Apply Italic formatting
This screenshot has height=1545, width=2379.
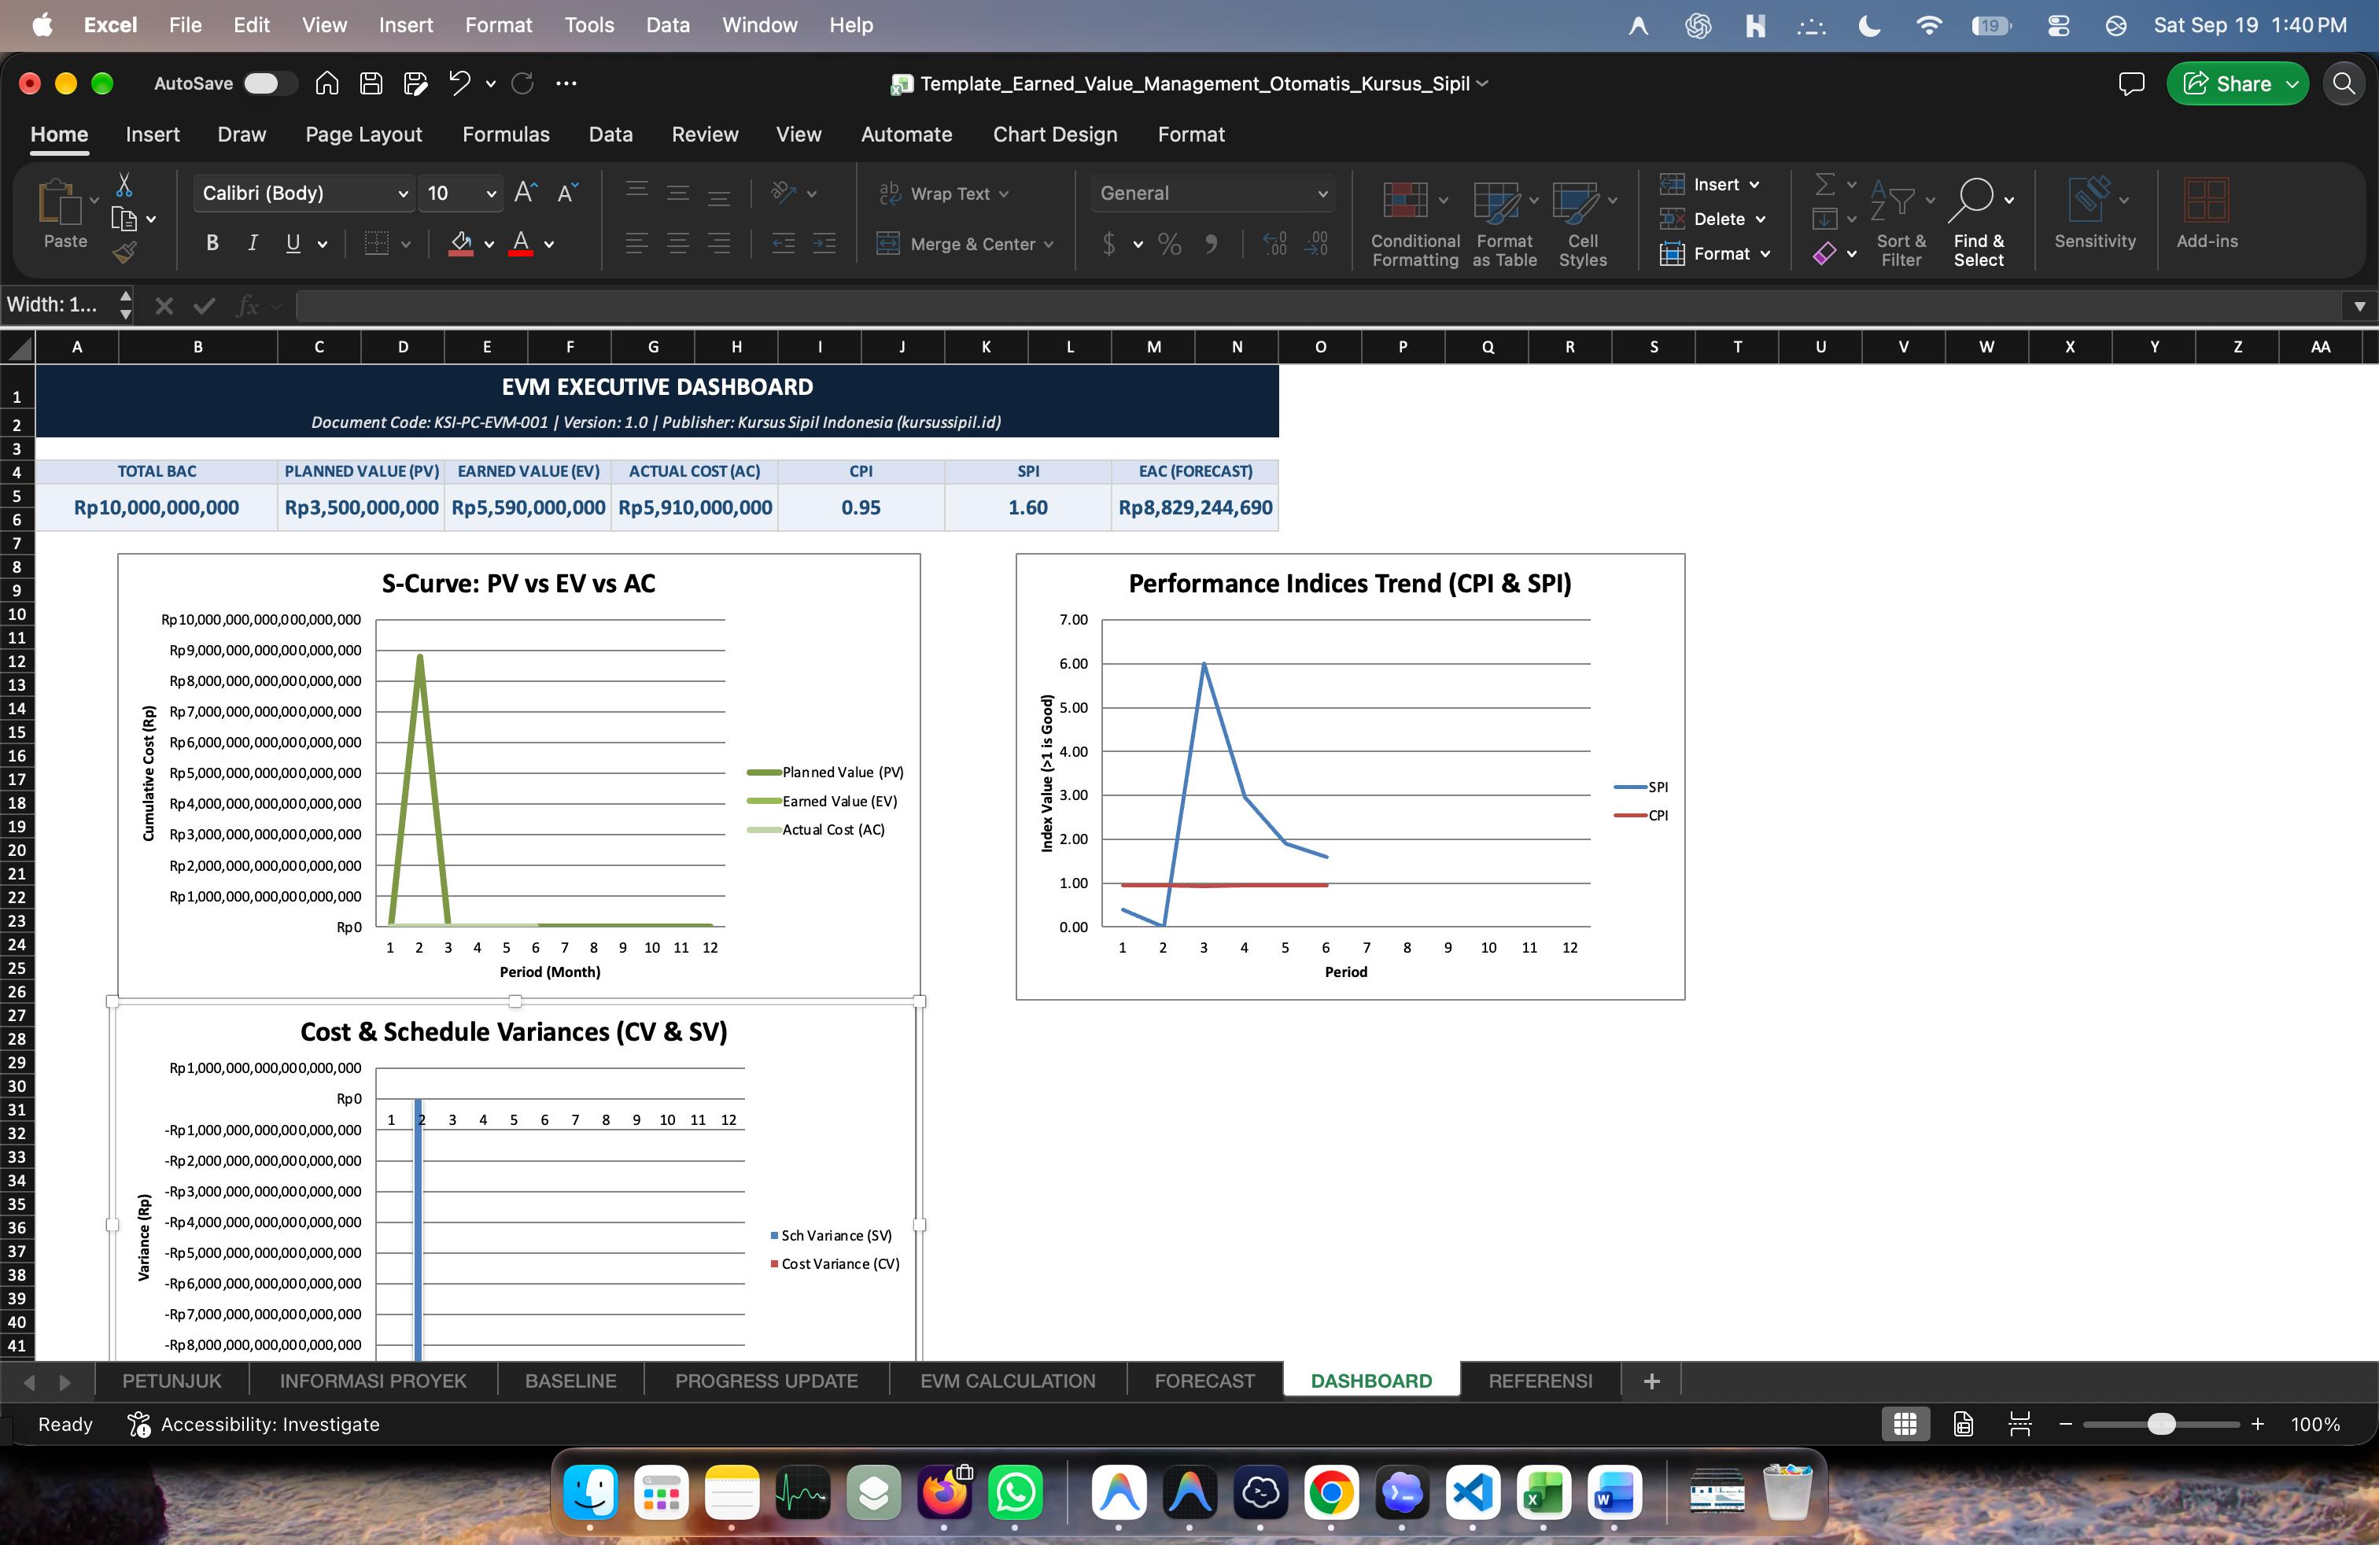(x=253, y=243)
